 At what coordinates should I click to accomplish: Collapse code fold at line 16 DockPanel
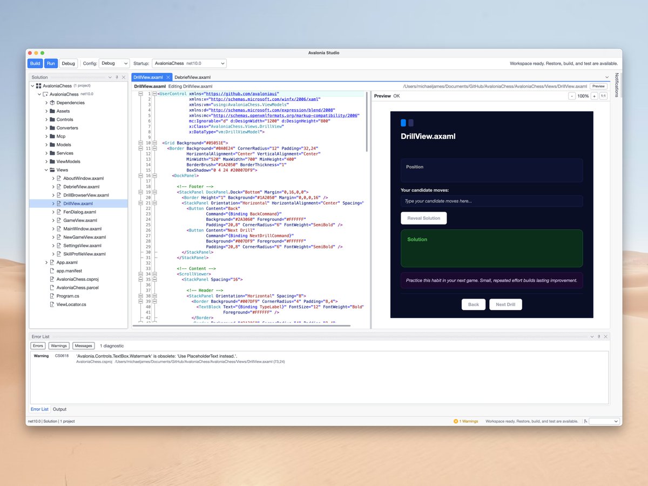coord(154,175)
